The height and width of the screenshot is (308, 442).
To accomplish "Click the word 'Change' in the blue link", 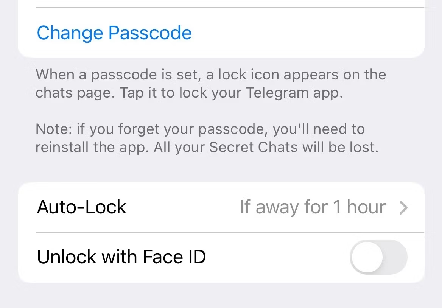I will click(x=70, y=33).
